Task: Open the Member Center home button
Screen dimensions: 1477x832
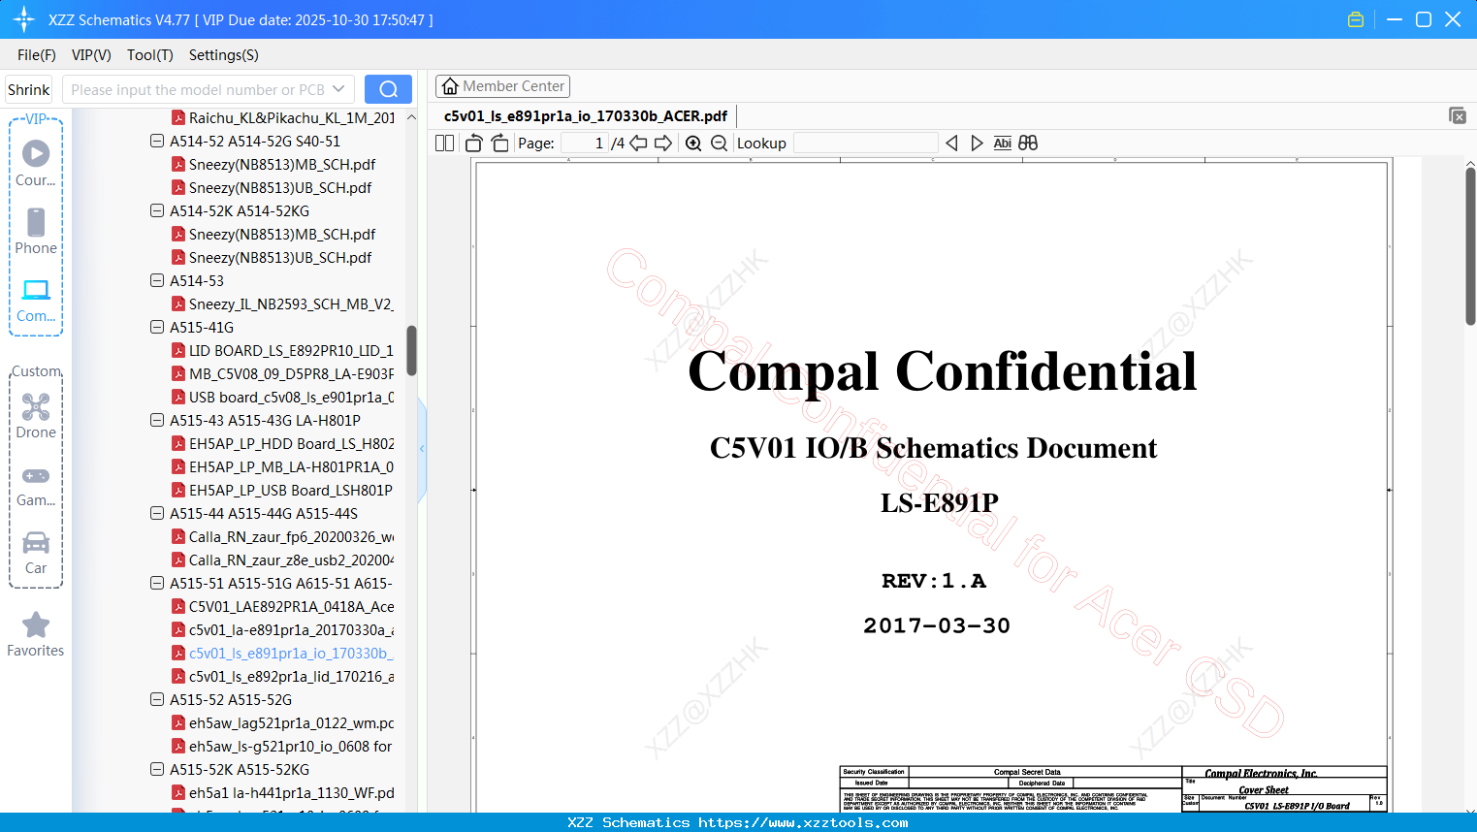Action: pos(502,86)
